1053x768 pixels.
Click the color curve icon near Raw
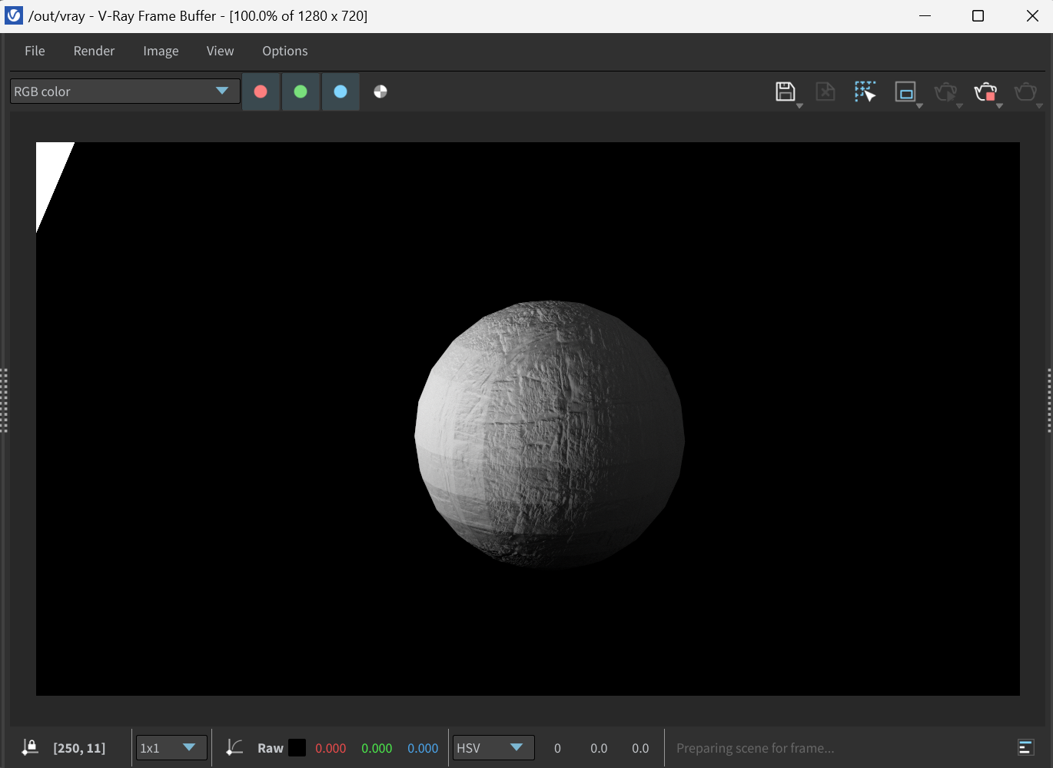pyautogui.click(x=234, y=747)
